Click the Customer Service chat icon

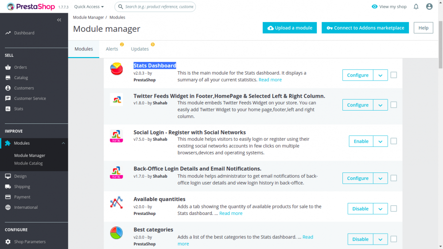[8, 98]
